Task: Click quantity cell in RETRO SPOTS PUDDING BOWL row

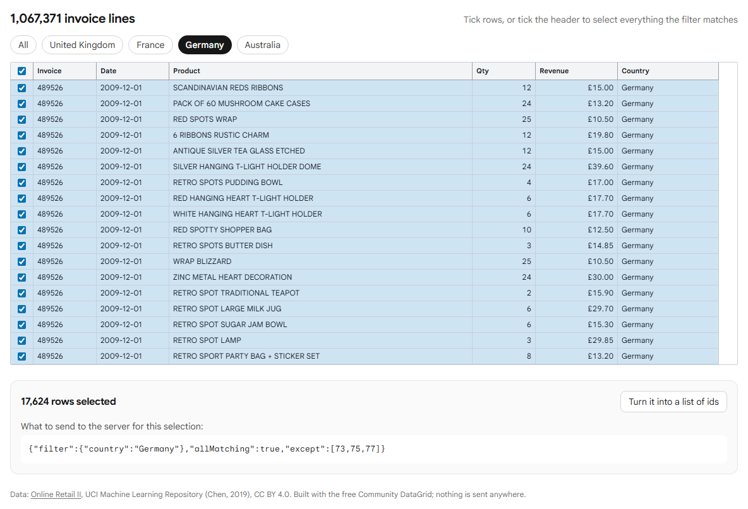Action: (504, 183)
